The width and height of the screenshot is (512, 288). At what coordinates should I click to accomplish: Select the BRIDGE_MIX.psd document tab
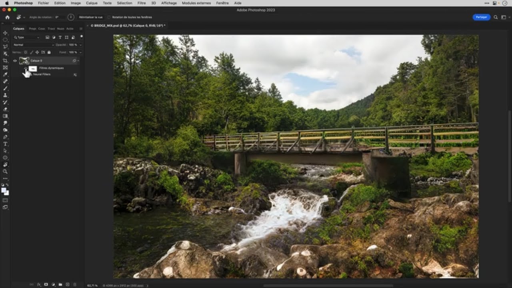pyautogui.click(x=128, y=26)
